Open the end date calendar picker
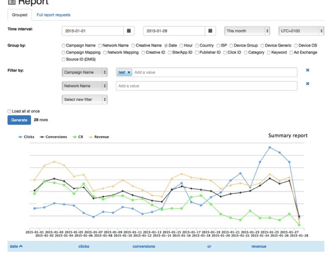This screenshot has height=254, width=326. click(210, 31)
